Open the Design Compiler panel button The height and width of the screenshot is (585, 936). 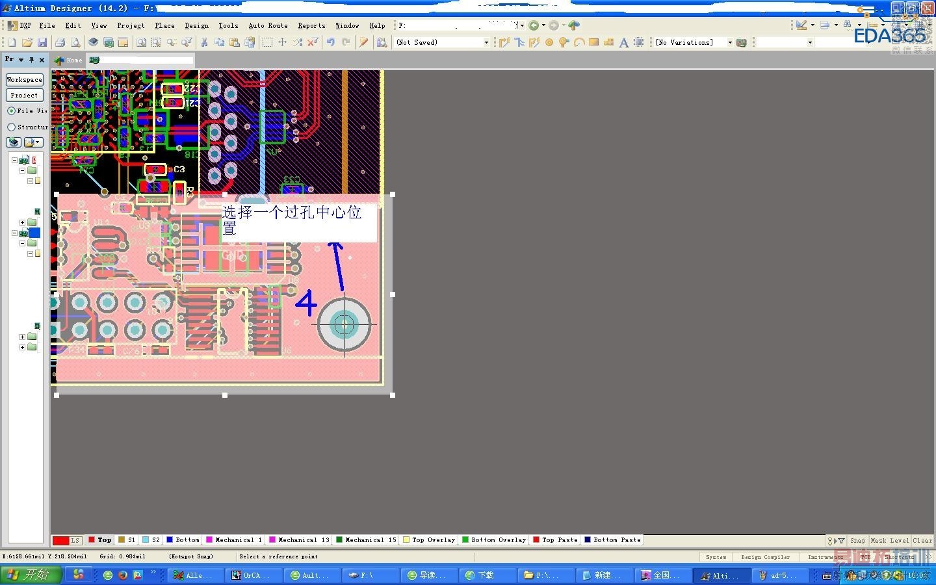click(x=766, y=557)
